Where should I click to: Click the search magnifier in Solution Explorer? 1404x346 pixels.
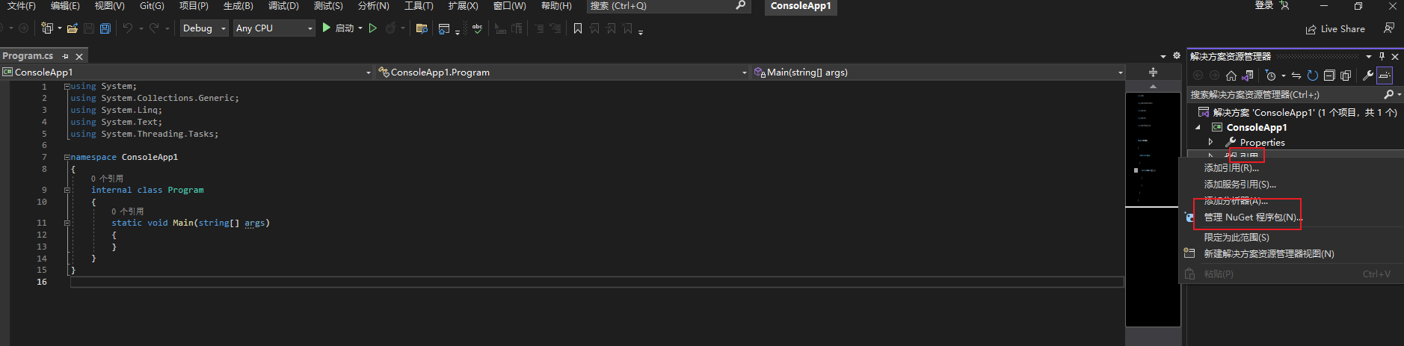point(1389,95)
